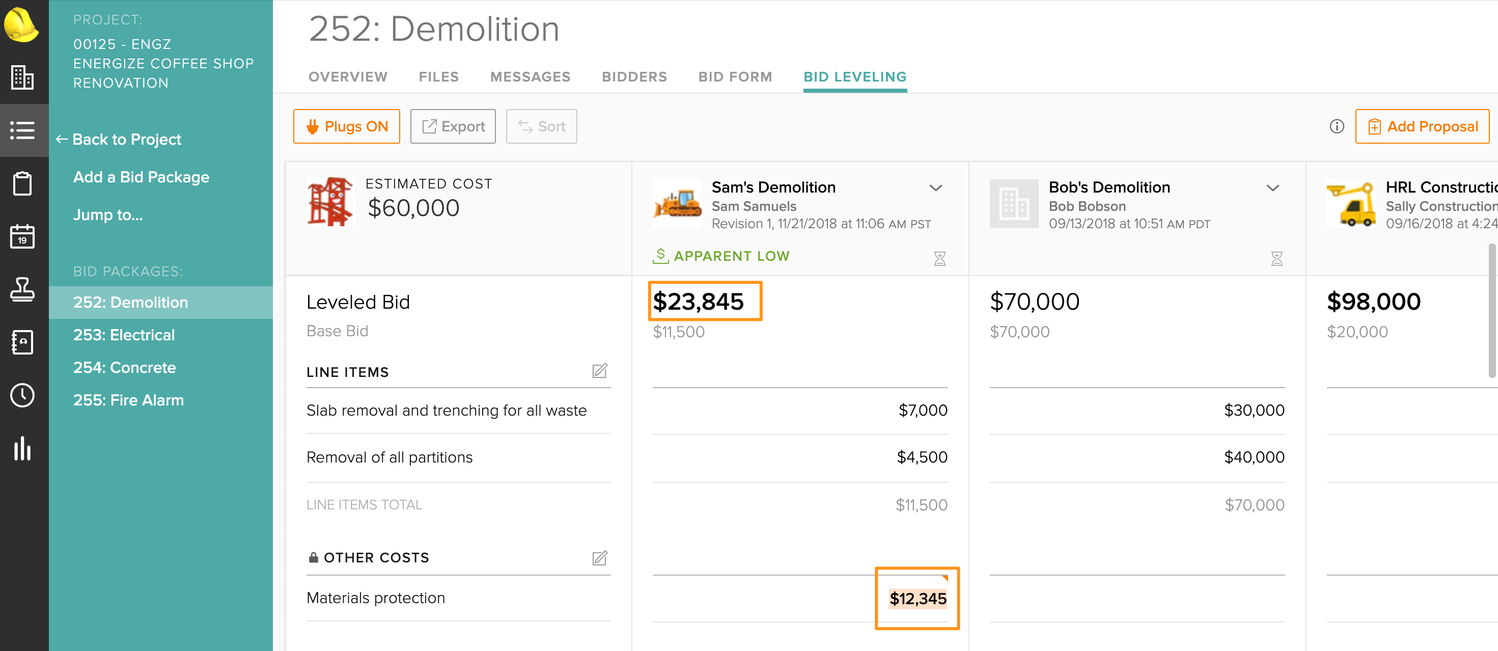This screenshot has width=1498, height=651.
Task: Click the Add Proposal button
Action: point(1422,126)
